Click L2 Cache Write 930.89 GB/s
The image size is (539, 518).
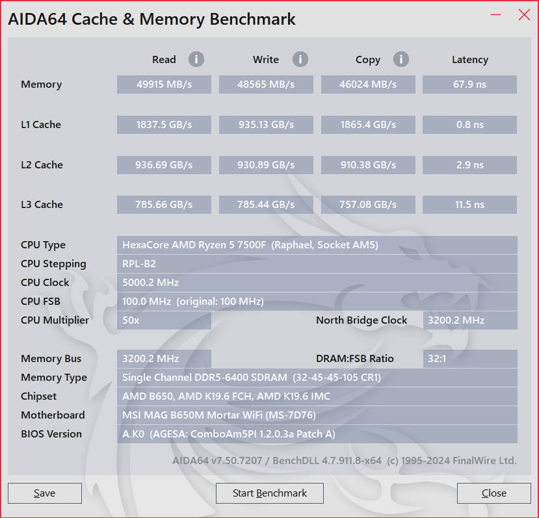click(x=266, y=165)
